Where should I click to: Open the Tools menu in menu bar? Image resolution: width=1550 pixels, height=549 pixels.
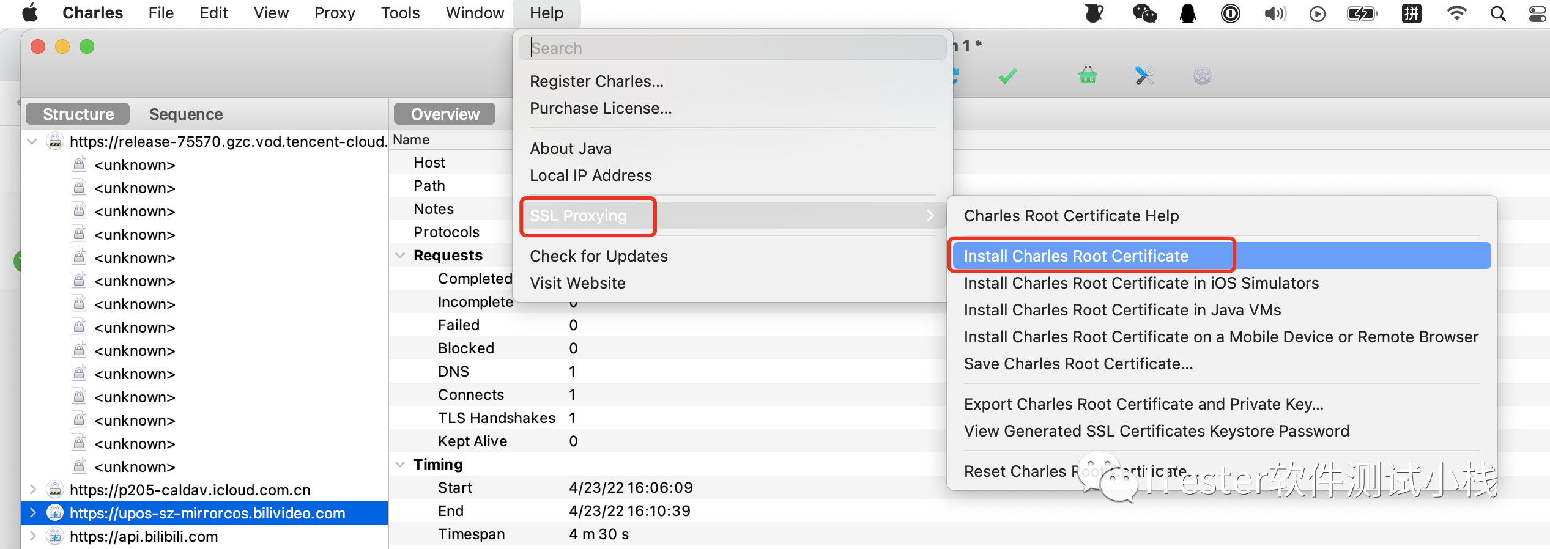tap(400, 13)
